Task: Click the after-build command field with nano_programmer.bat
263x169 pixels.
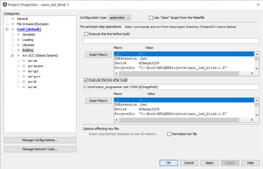Action: (x=171, y=87)
